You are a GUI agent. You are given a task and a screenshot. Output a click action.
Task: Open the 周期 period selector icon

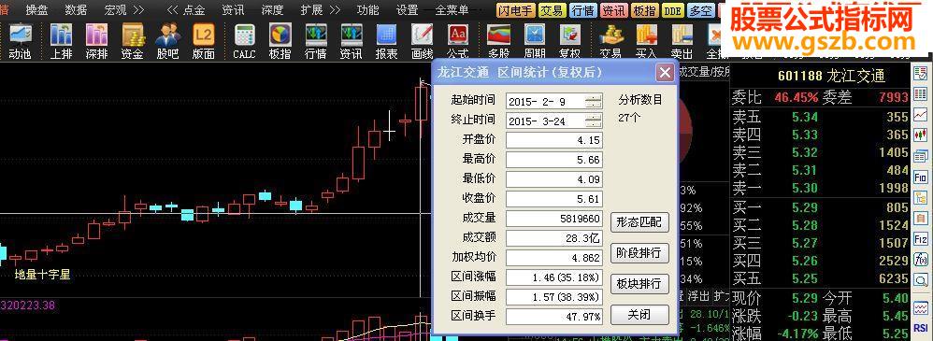pyautogui.click(x=535, y=42)
